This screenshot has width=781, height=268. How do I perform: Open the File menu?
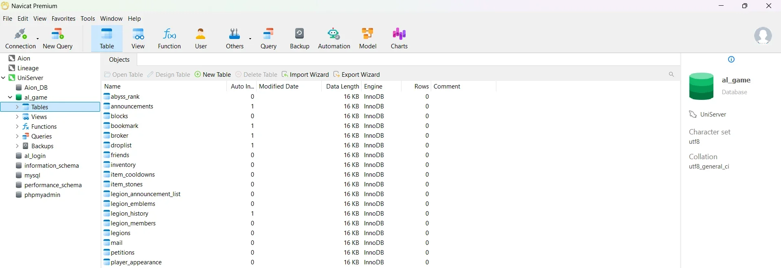pos(7,19)
